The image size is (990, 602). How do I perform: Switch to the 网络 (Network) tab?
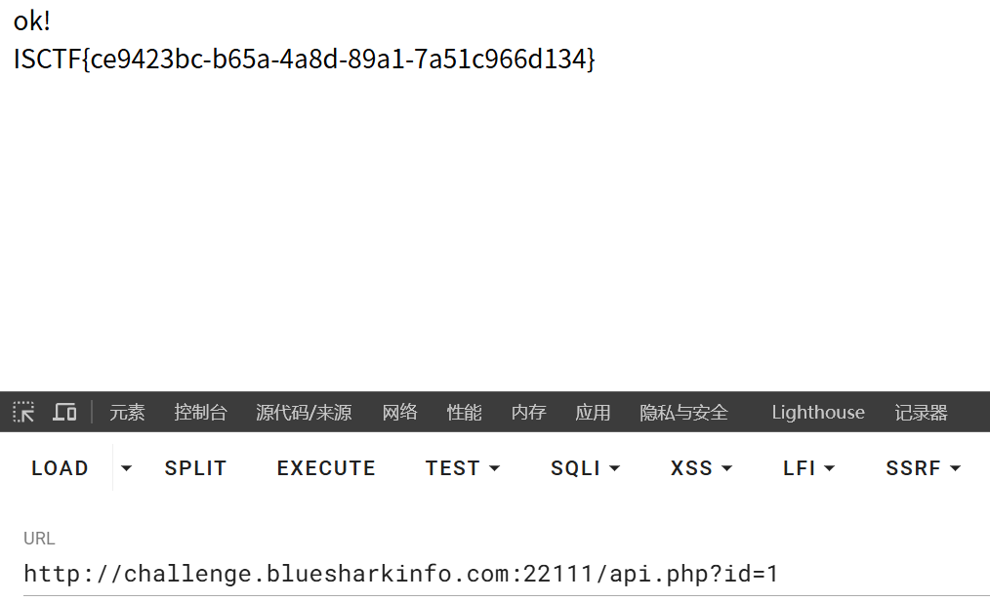[x=399, y=413]
